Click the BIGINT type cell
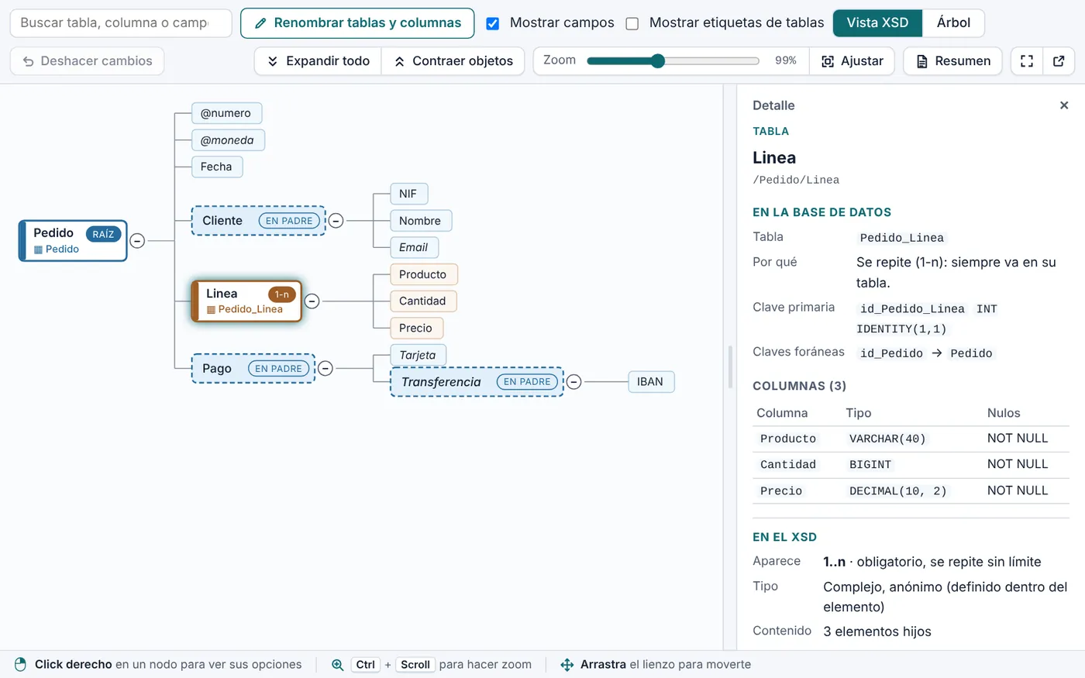Image resolution: width=1085 pixels, height=678 pixels. (x=870, y=465)
